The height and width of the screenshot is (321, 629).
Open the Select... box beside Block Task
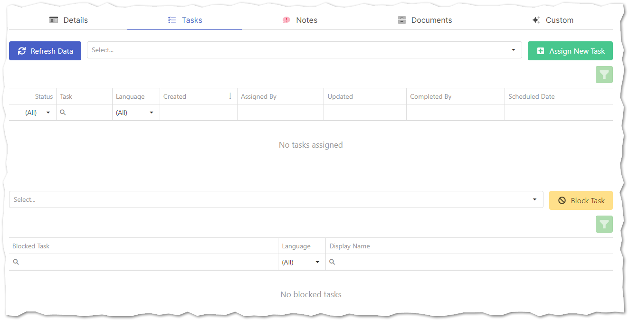point(276,199)
